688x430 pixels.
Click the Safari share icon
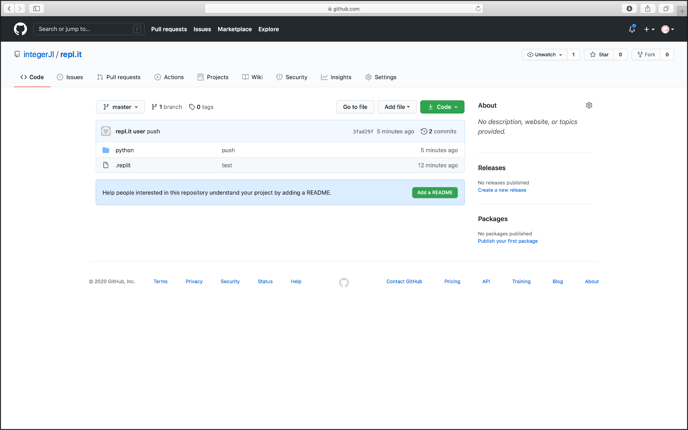coord(648,8)
